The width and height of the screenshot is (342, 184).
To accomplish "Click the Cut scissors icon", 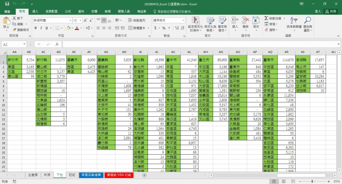I will click(x=14, y=18).
